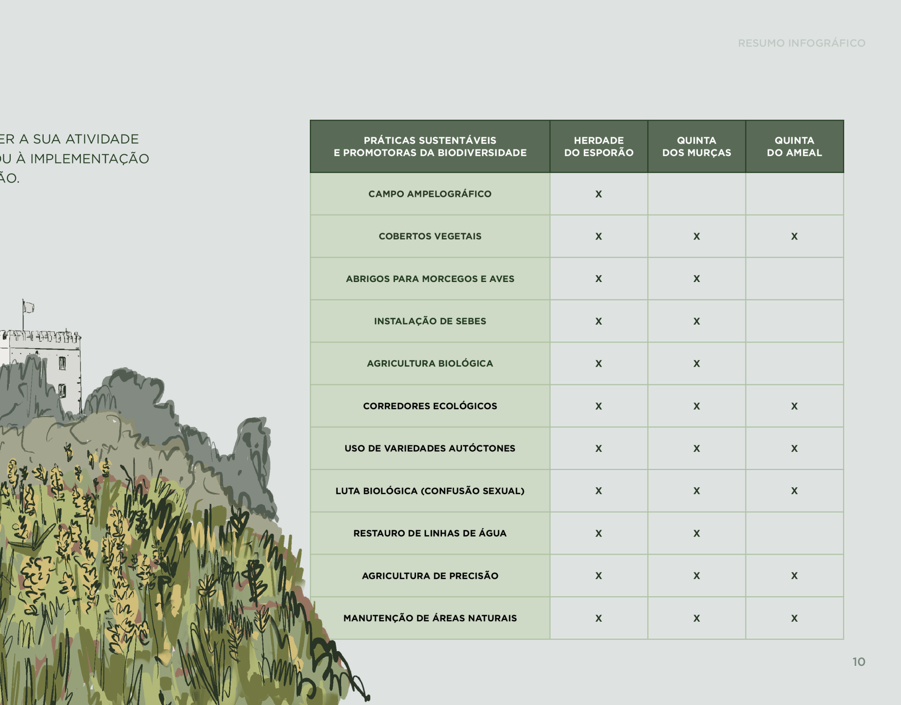
Task: Click the CORREDORES ECOLÓGICOS row label
Action: [x=430, y=406]
